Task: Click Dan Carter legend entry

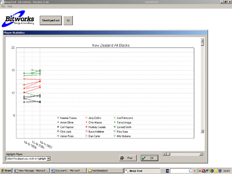Action: [93, 136]
